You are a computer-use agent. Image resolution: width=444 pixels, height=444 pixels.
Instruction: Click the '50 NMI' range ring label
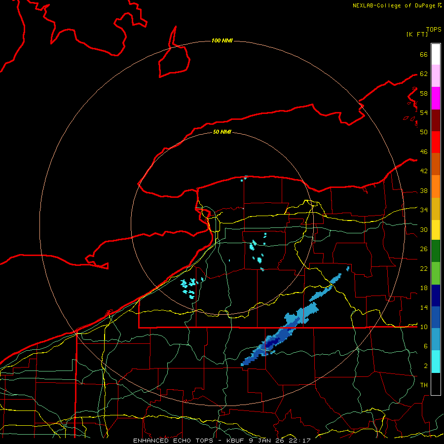coord(222,132)
